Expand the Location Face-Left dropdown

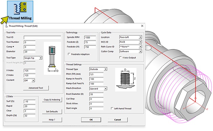[131, 37]
